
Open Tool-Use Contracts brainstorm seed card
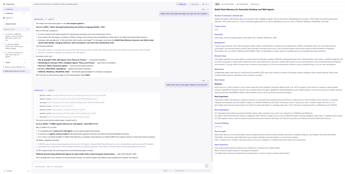click(16, 55)
